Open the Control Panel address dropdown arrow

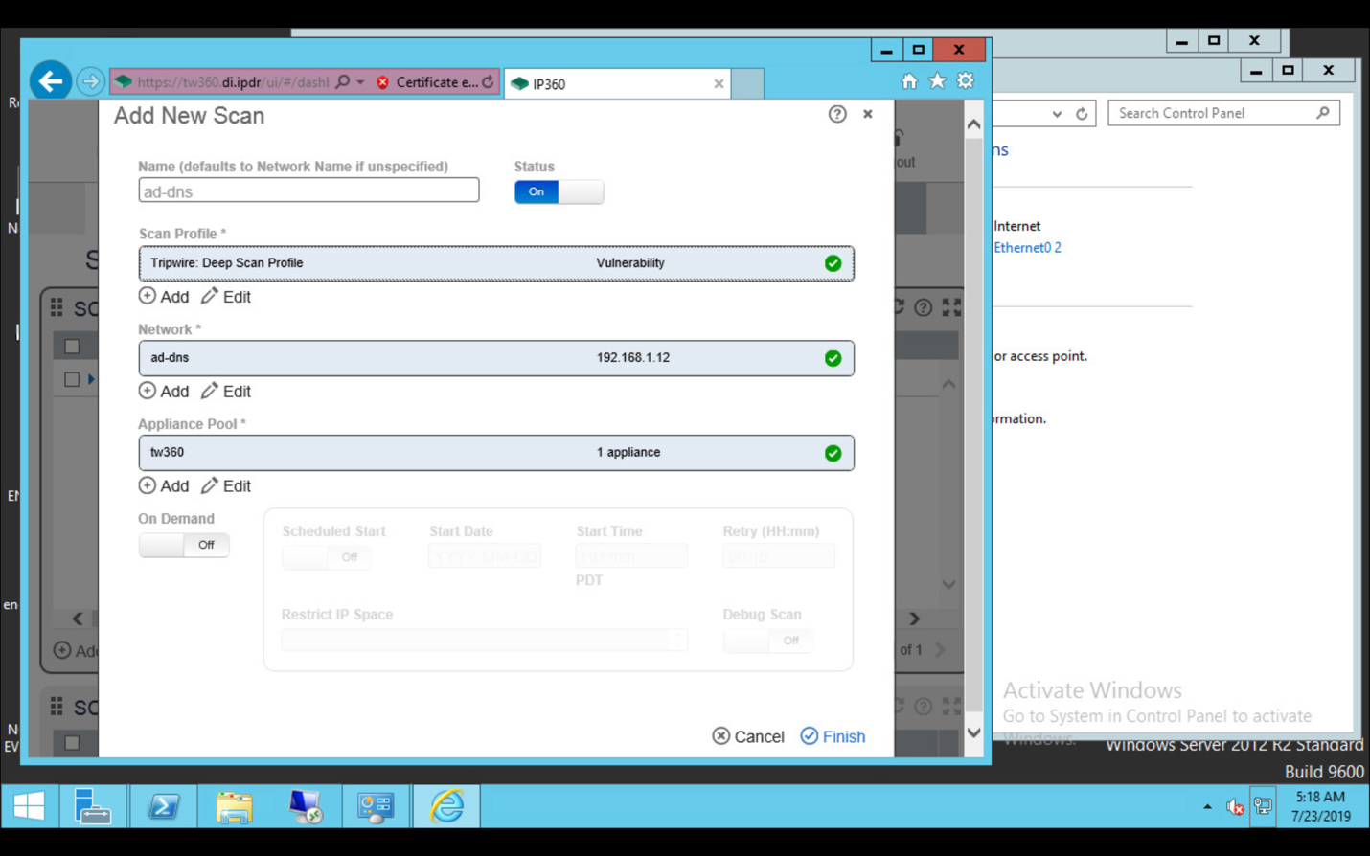coord(1057,114)
